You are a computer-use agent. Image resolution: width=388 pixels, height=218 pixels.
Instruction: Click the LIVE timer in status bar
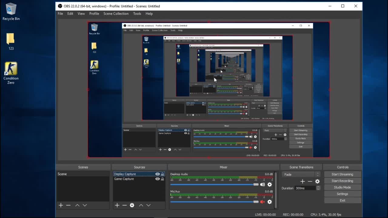point(266,215)
